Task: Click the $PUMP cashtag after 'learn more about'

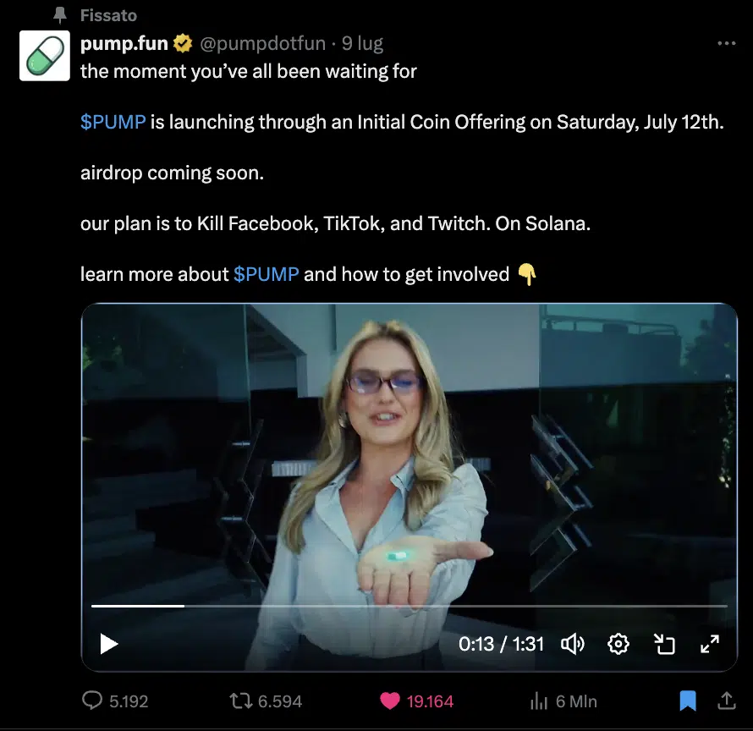Action: click(x=266, y=274)
